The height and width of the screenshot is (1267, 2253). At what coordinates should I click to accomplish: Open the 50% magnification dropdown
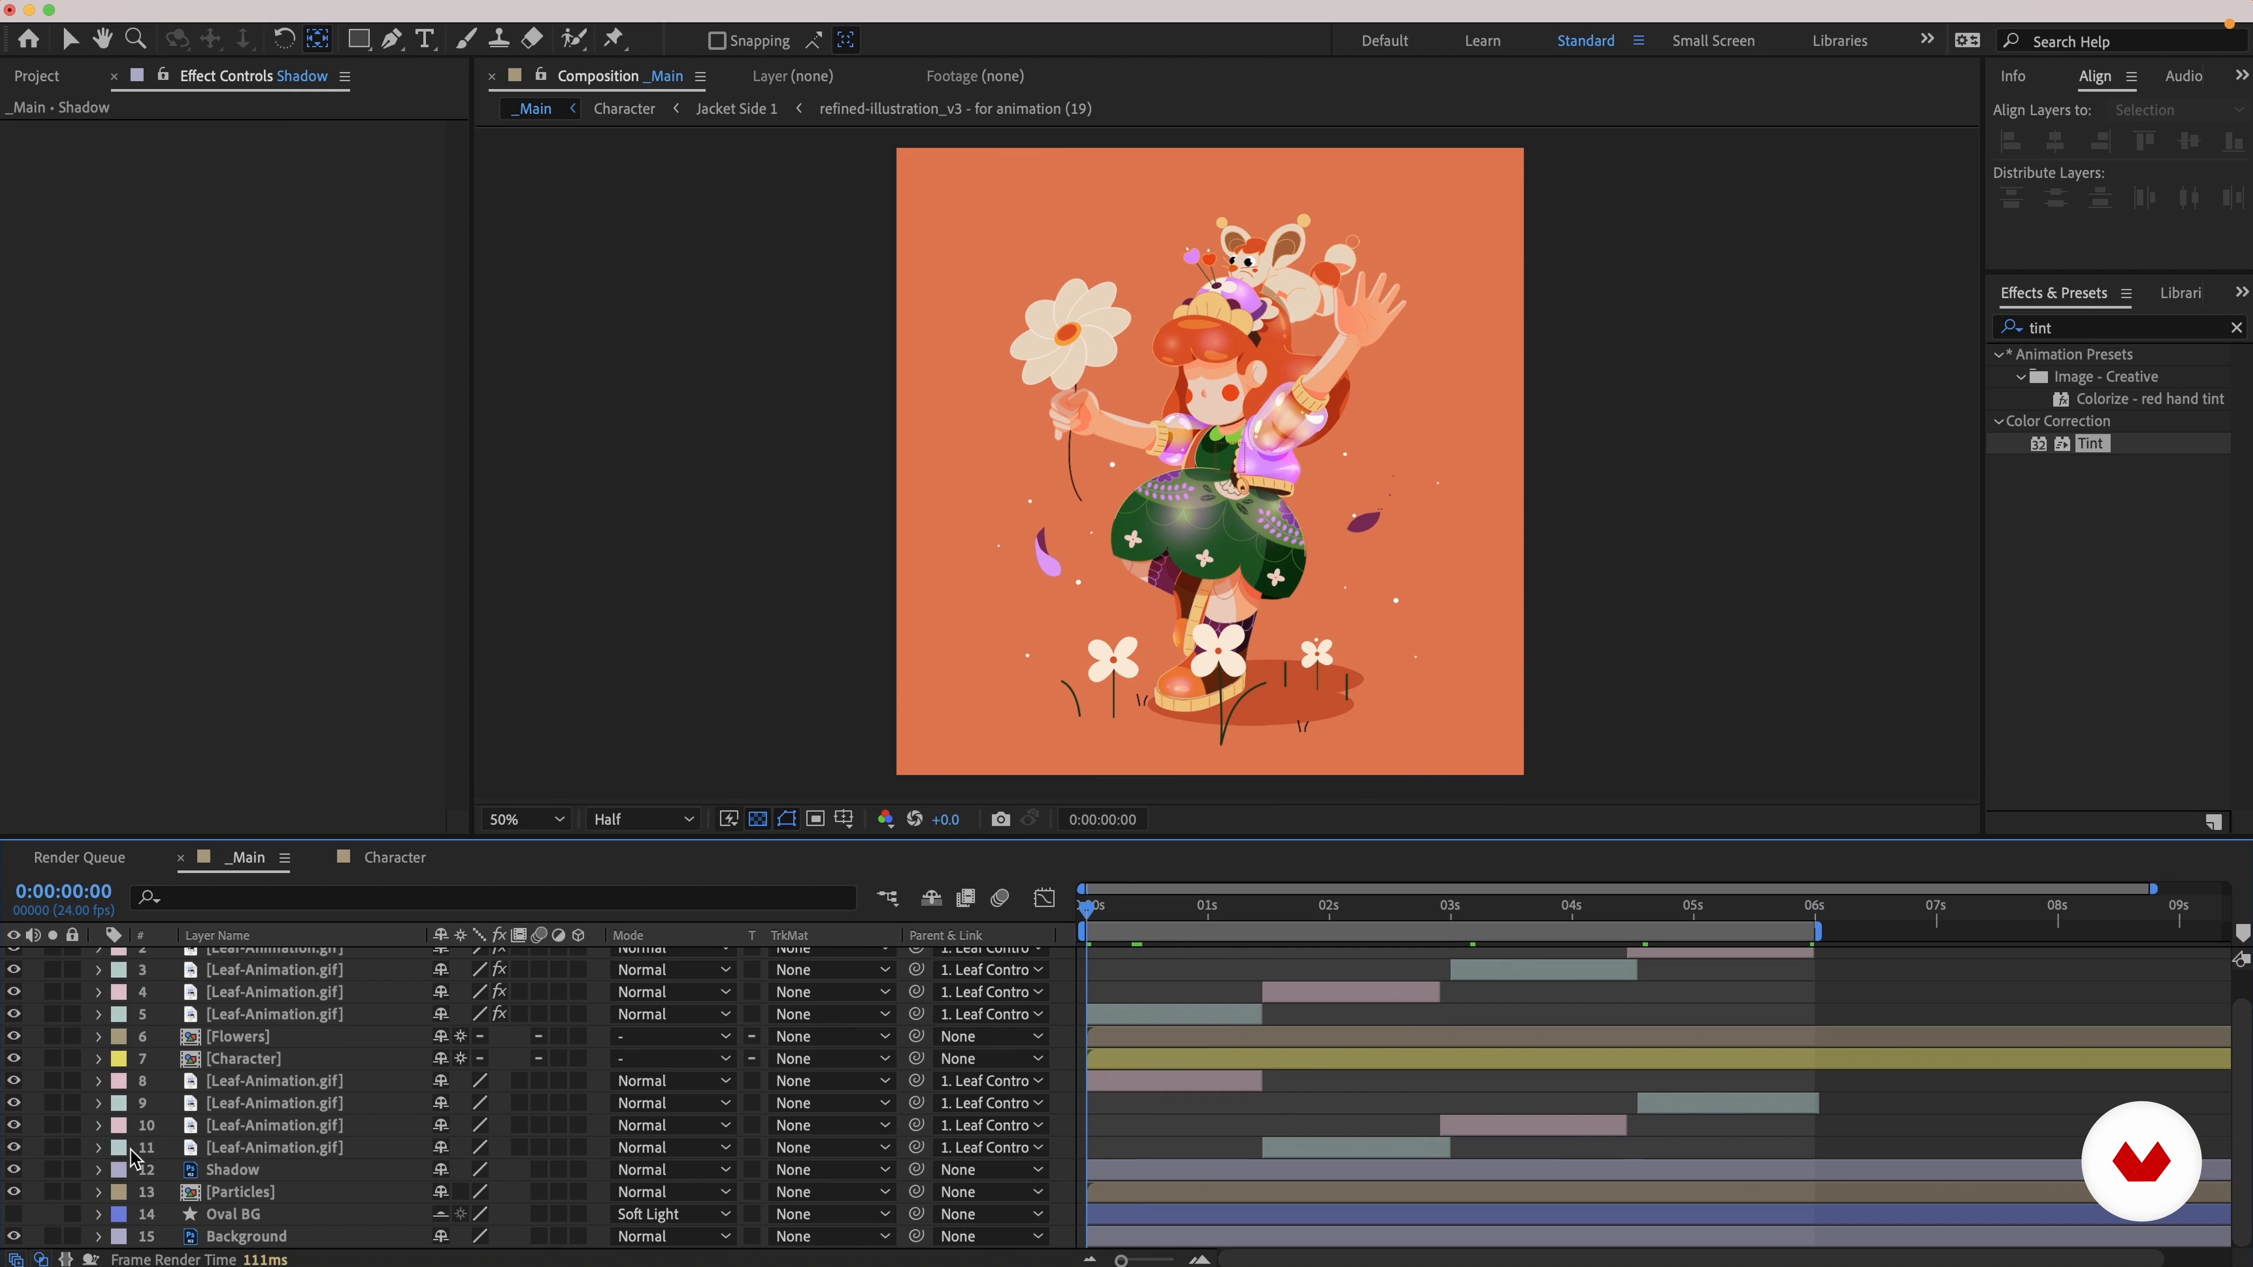[x=526, y=819]
